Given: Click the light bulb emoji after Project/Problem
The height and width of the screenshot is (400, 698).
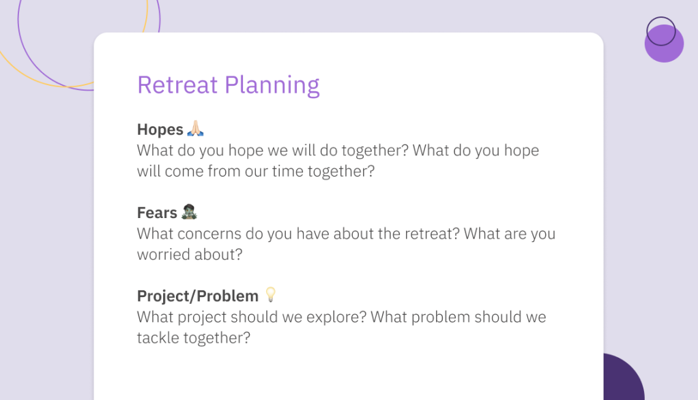Looking at the screenshot, I should coord(271,294).
